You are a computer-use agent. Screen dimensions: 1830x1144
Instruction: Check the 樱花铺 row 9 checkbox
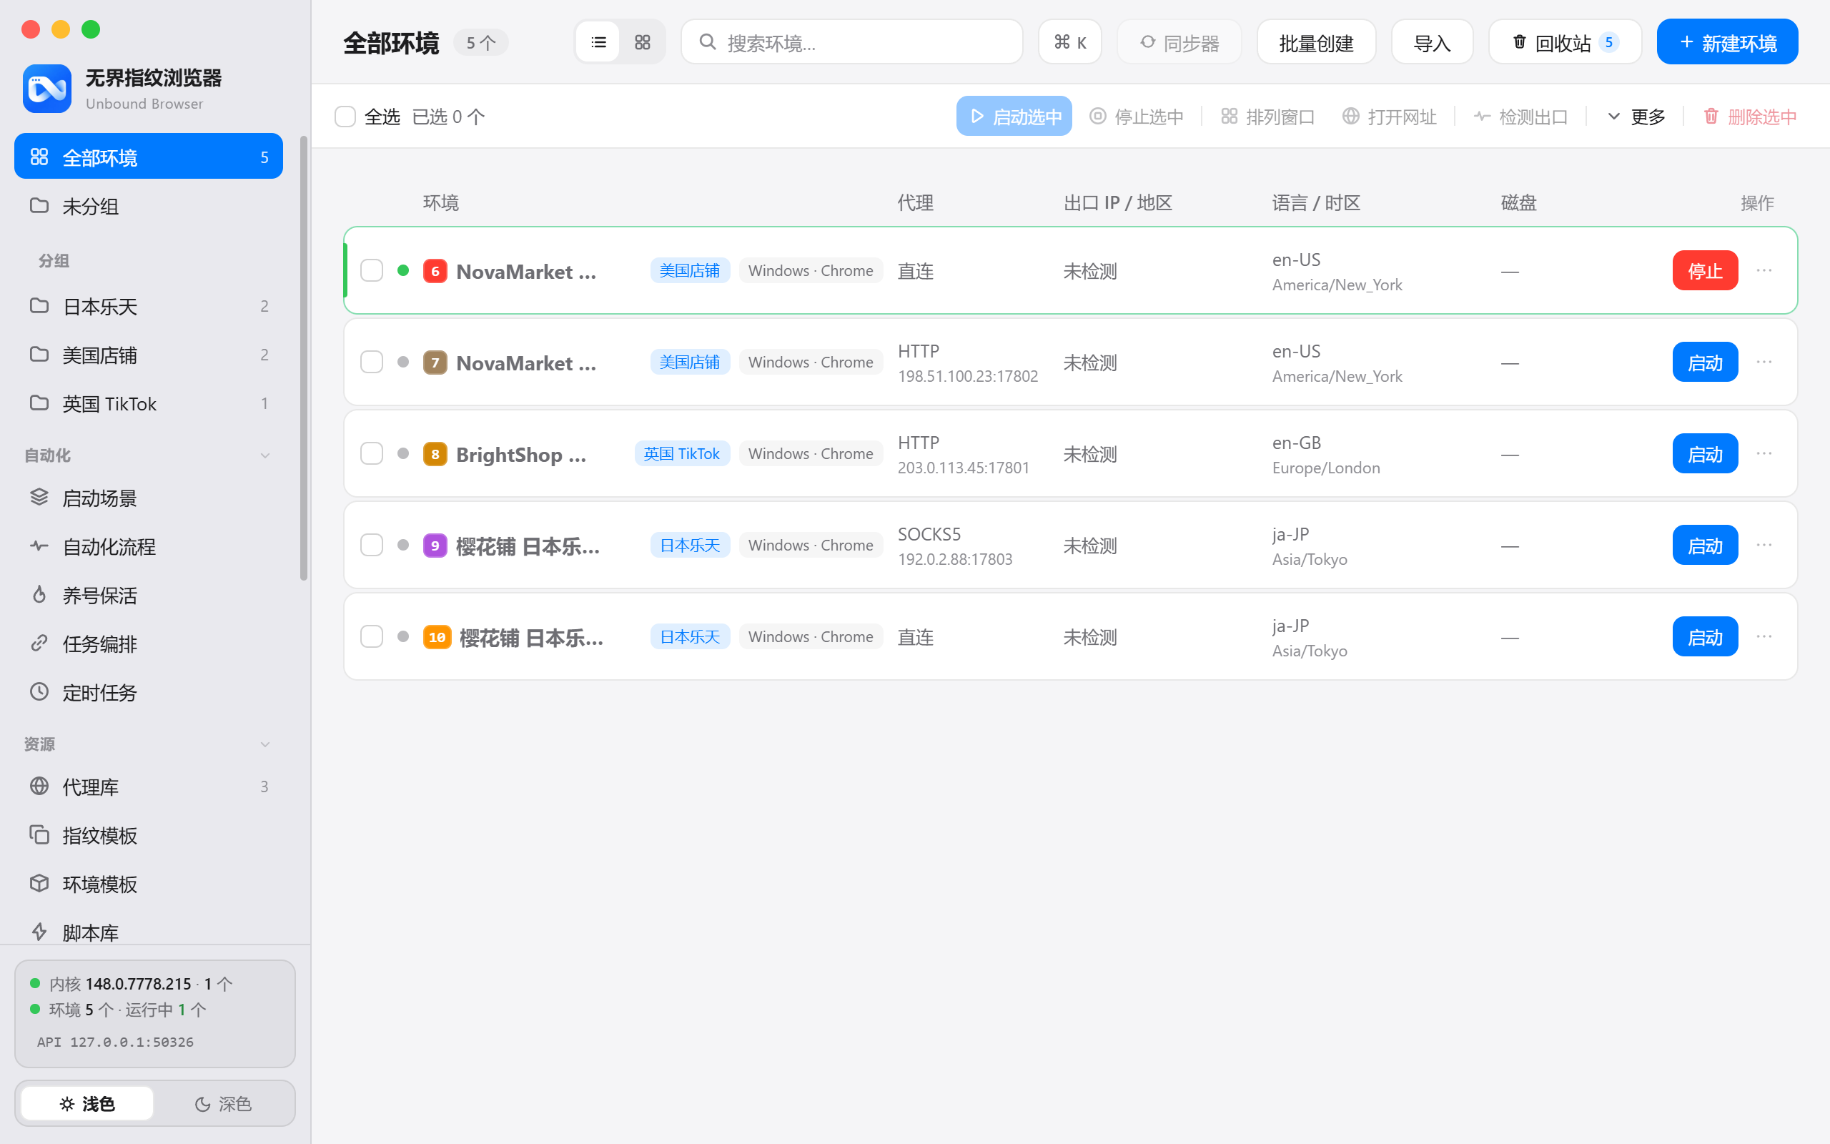pyautogui.click(x=371, y=545)
